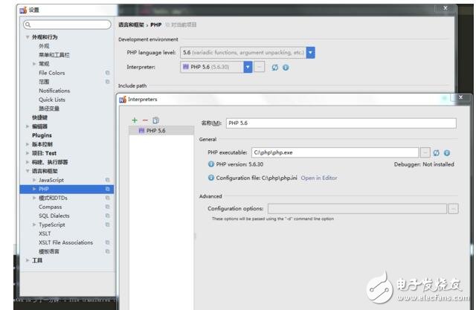Collapse the 外观和行为 tree section

(x=28, y=37)
